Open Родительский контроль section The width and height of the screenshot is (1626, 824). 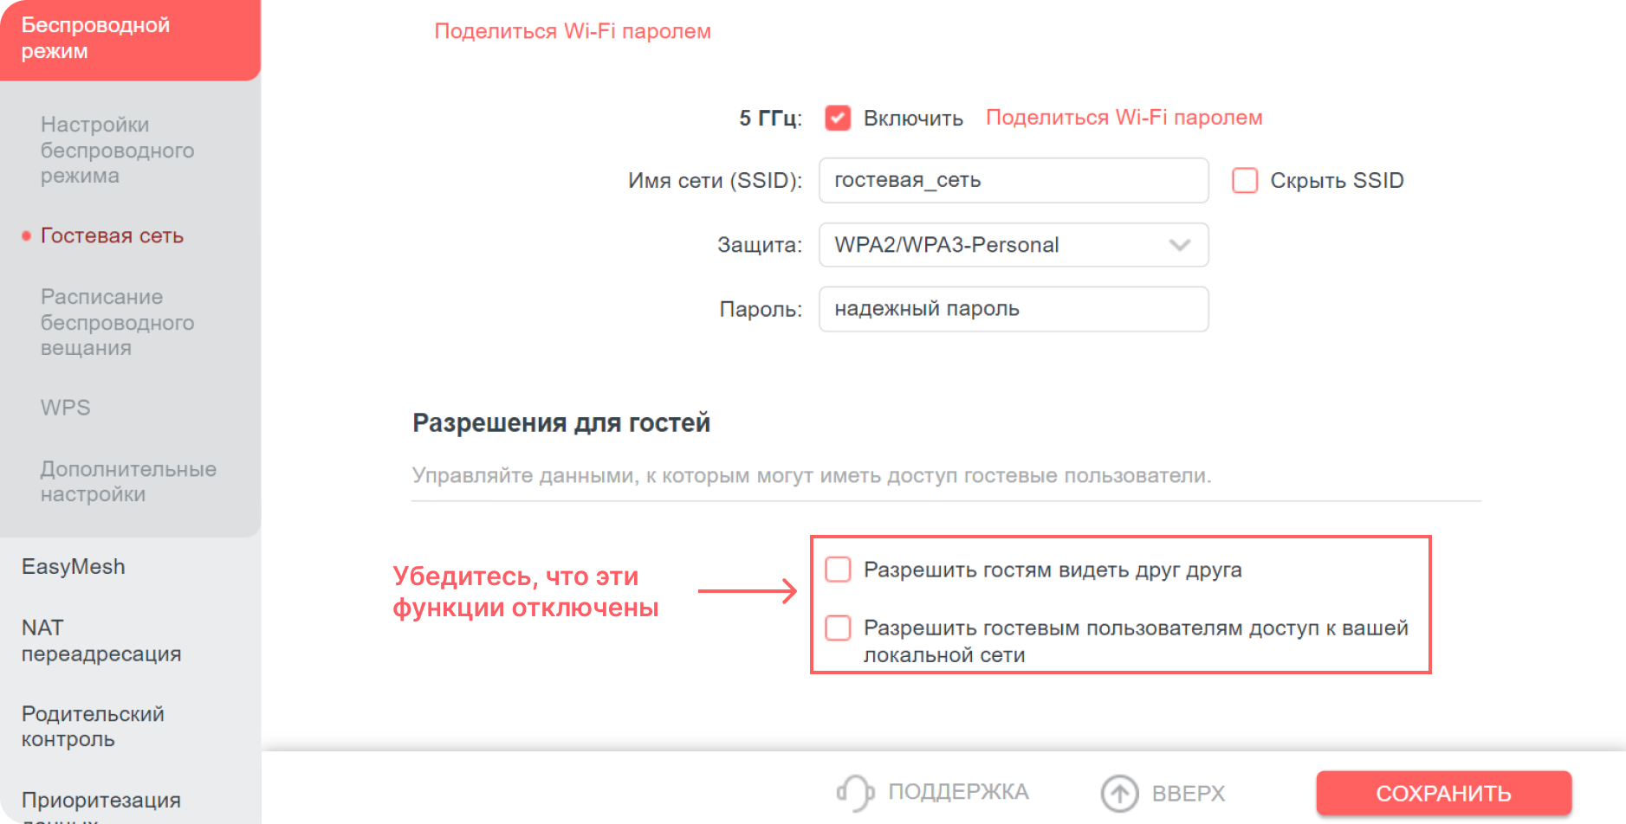(93, 726)
